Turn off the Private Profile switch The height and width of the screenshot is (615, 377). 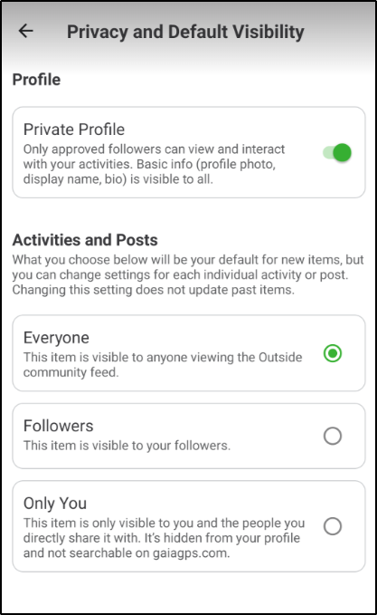point(337,152)
